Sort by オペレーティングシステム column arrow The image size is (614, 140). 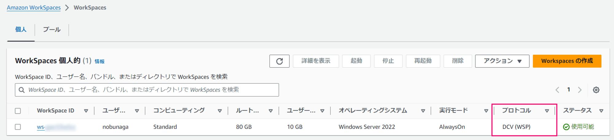click(x=423, y=111)
